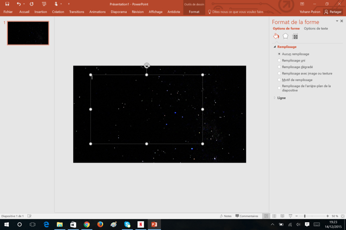346x230 pixels.
Task: Open Format de la forme pane options dropdown
Action: [337, 22]
